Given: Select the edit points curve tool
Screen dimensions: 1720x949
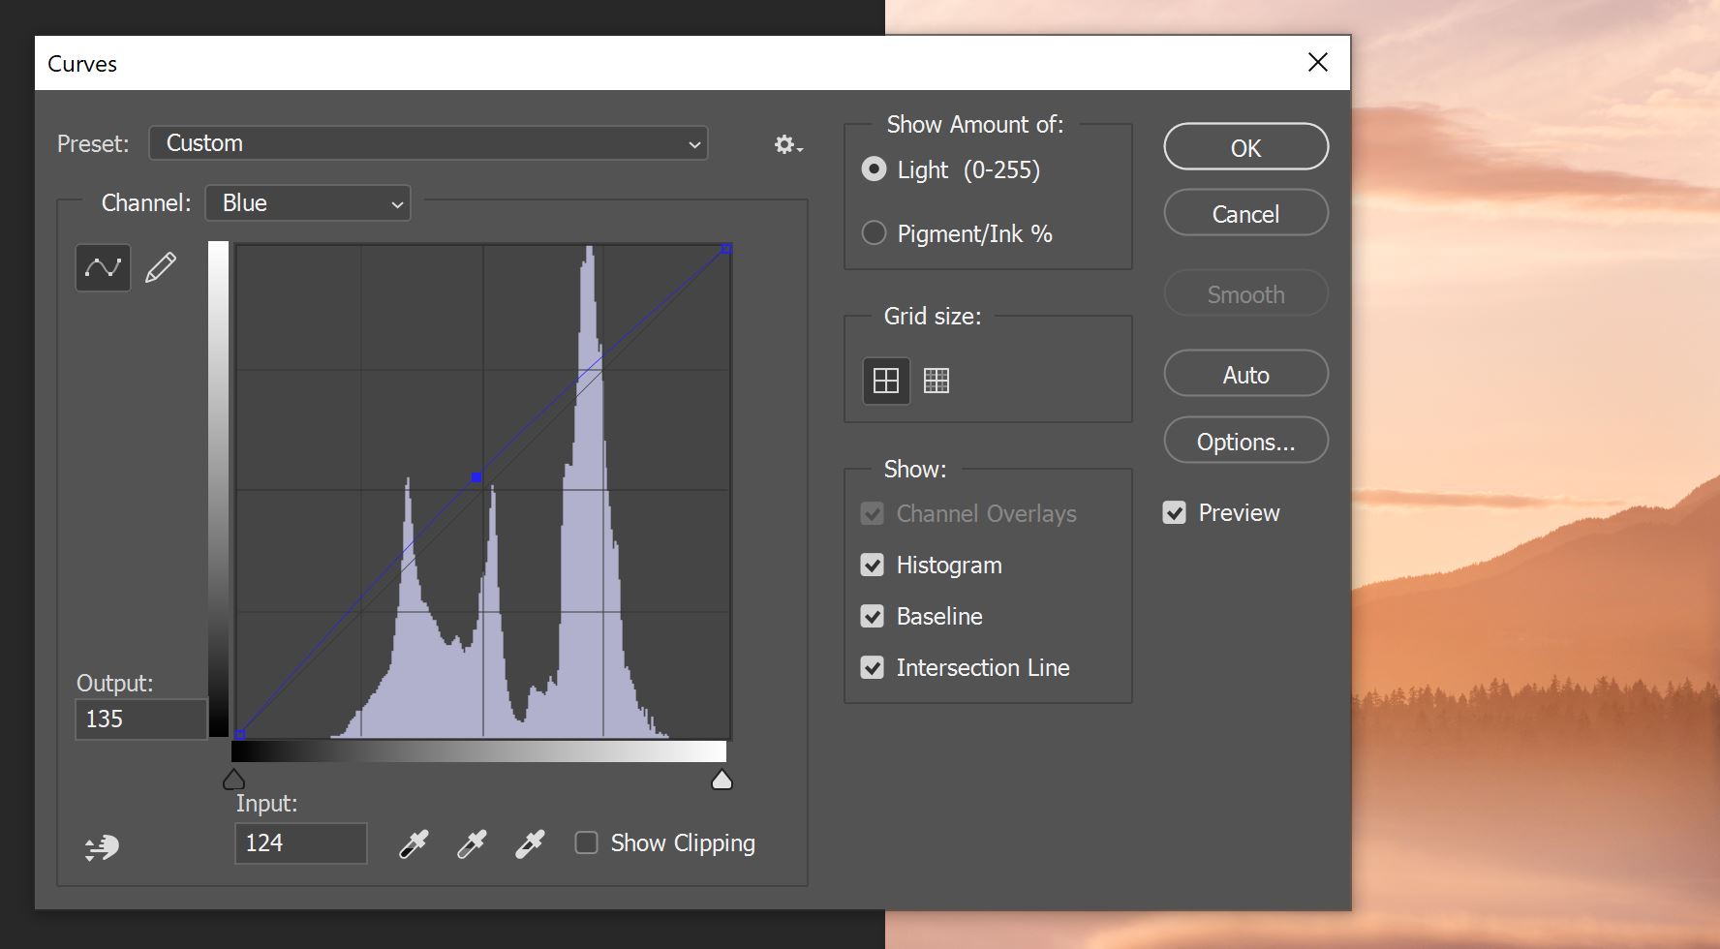Looking at the screenshot, I should point(104,267).
